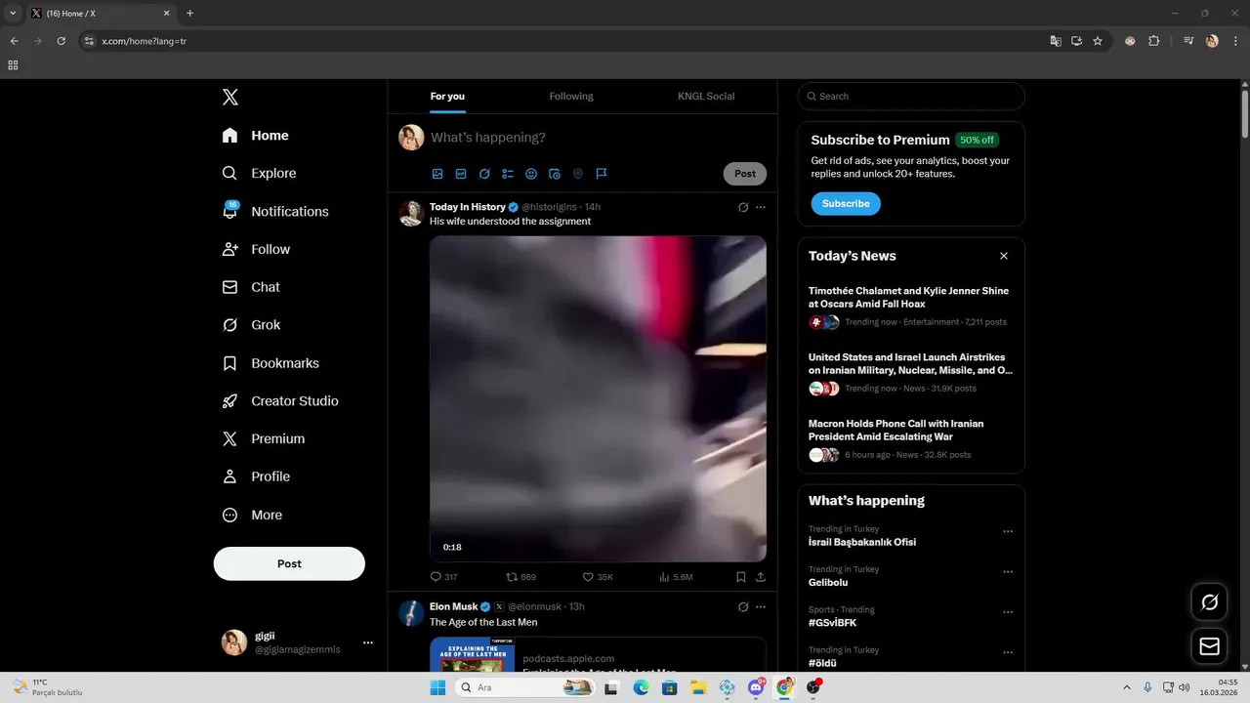Schedule post icon in composer

point(555,174)
